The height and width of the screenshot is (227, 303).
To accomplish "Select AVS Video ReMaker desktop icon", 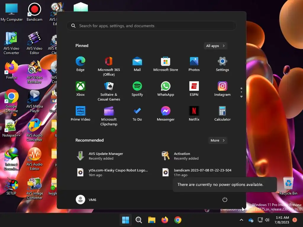I will click(34, 72).
